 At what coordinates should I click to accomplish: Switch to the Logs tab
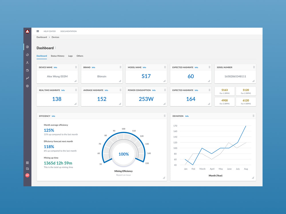click(x=70, y=56)
